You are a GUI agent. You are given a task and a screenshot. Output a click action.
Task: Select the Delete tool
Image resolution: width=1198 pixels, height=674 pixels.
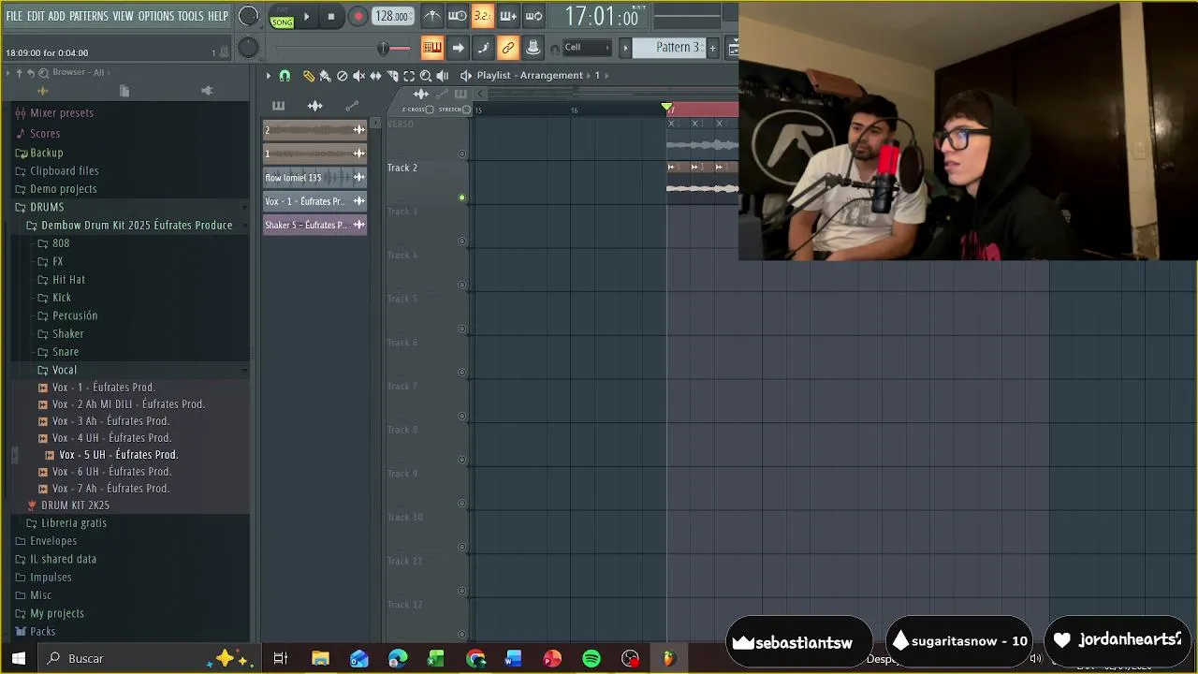tap(342, 76)
